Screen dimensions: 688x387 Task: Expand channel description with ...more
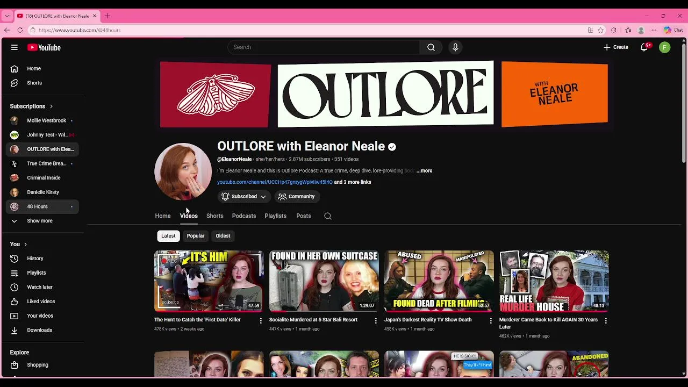click(x=424, y=171)
